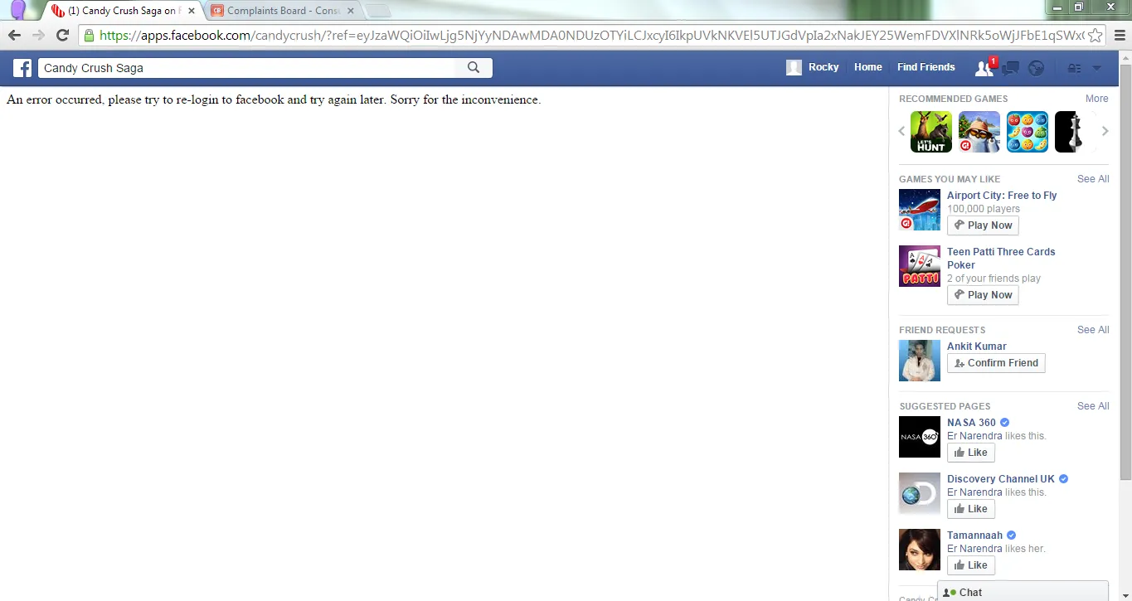This screenshot has height=601, width=1132.
Task: Click "100,000 players" text
Action: [x=984, y=209]
